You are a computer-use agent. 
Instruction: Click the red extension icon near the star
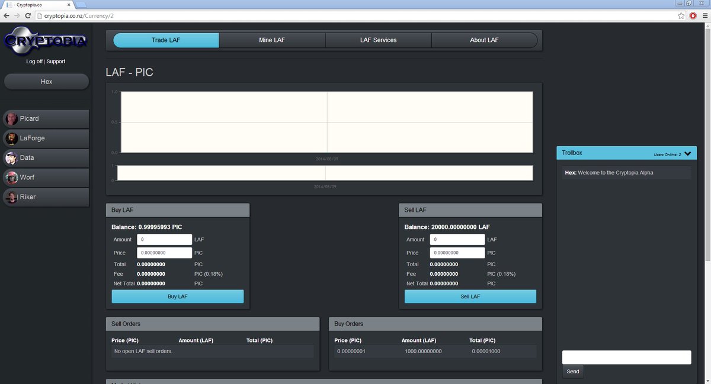click(693, 16)
